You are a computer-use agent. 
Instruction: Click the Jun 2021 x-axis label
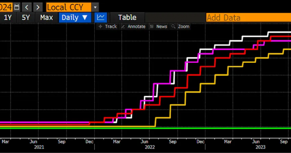(34, 142)
